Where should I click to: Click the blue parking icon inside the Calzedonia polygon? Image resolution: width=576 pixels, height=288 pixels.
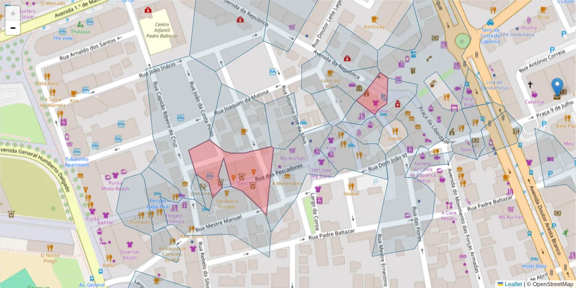(384, 97)
